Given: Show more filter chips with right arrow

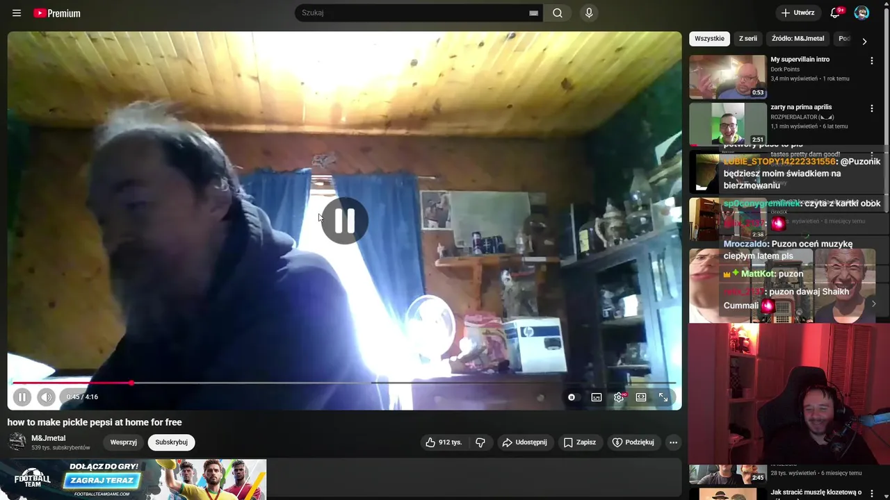Looking at the screenshot, I should (864, 41).
